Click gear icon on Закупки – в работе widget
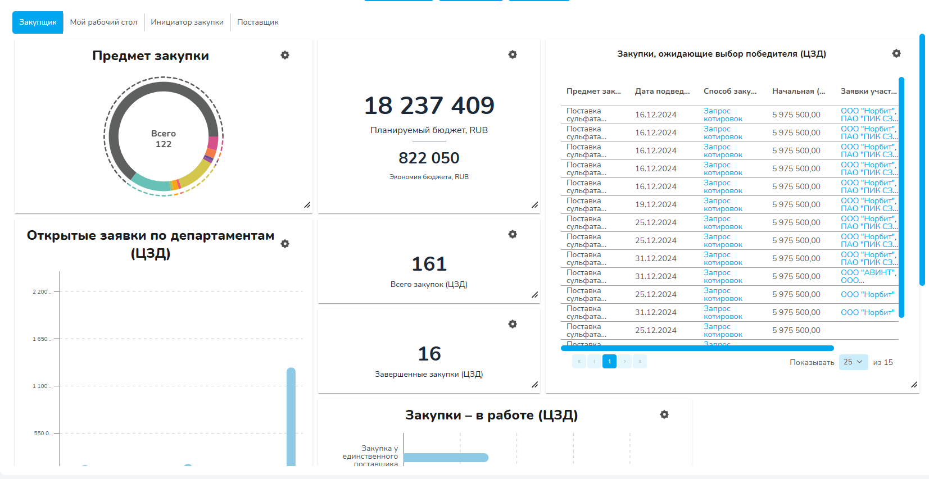The height and width of the screenshot is (479, 929). (664, 414)
